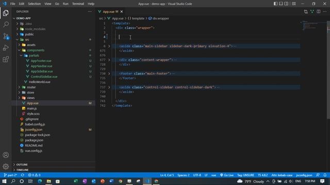Open the Terminal menu
330x185 pixels.
(x=78, y=4)
